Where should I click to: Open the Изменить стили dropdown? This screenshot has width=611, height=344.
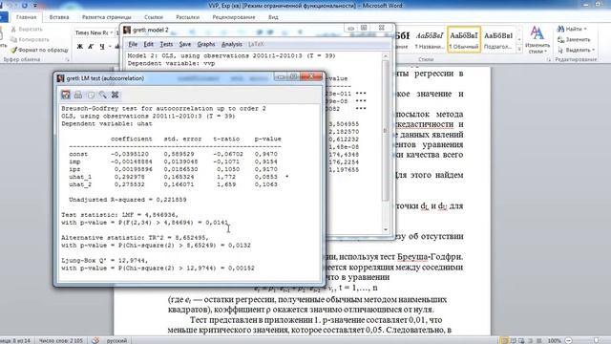(x=537, y=40)
